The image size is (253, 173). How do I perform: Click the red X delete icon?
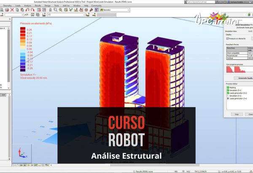12,10
